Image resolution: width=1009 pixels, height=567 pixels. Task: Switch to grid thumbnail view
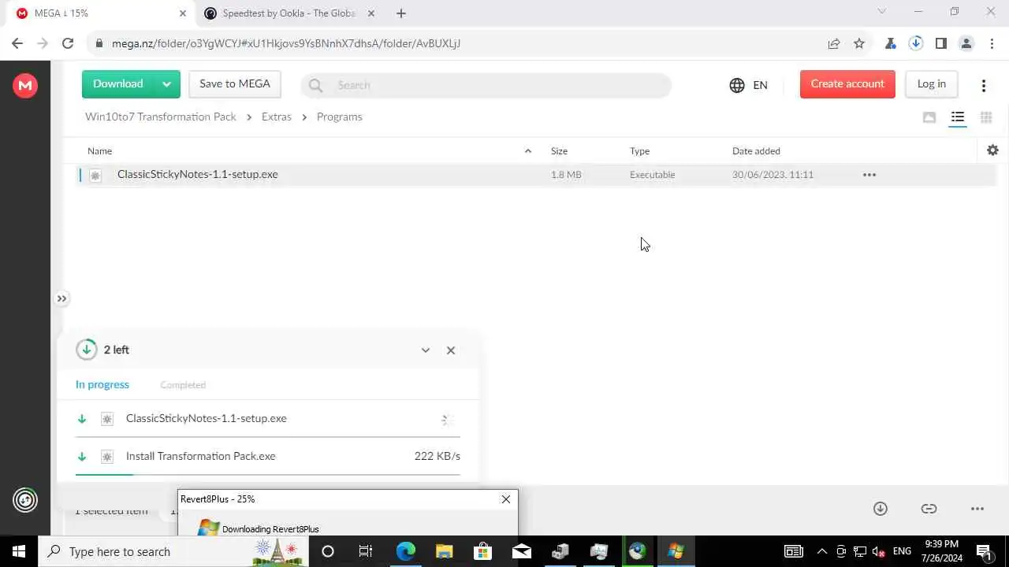(x=986, y=117)
